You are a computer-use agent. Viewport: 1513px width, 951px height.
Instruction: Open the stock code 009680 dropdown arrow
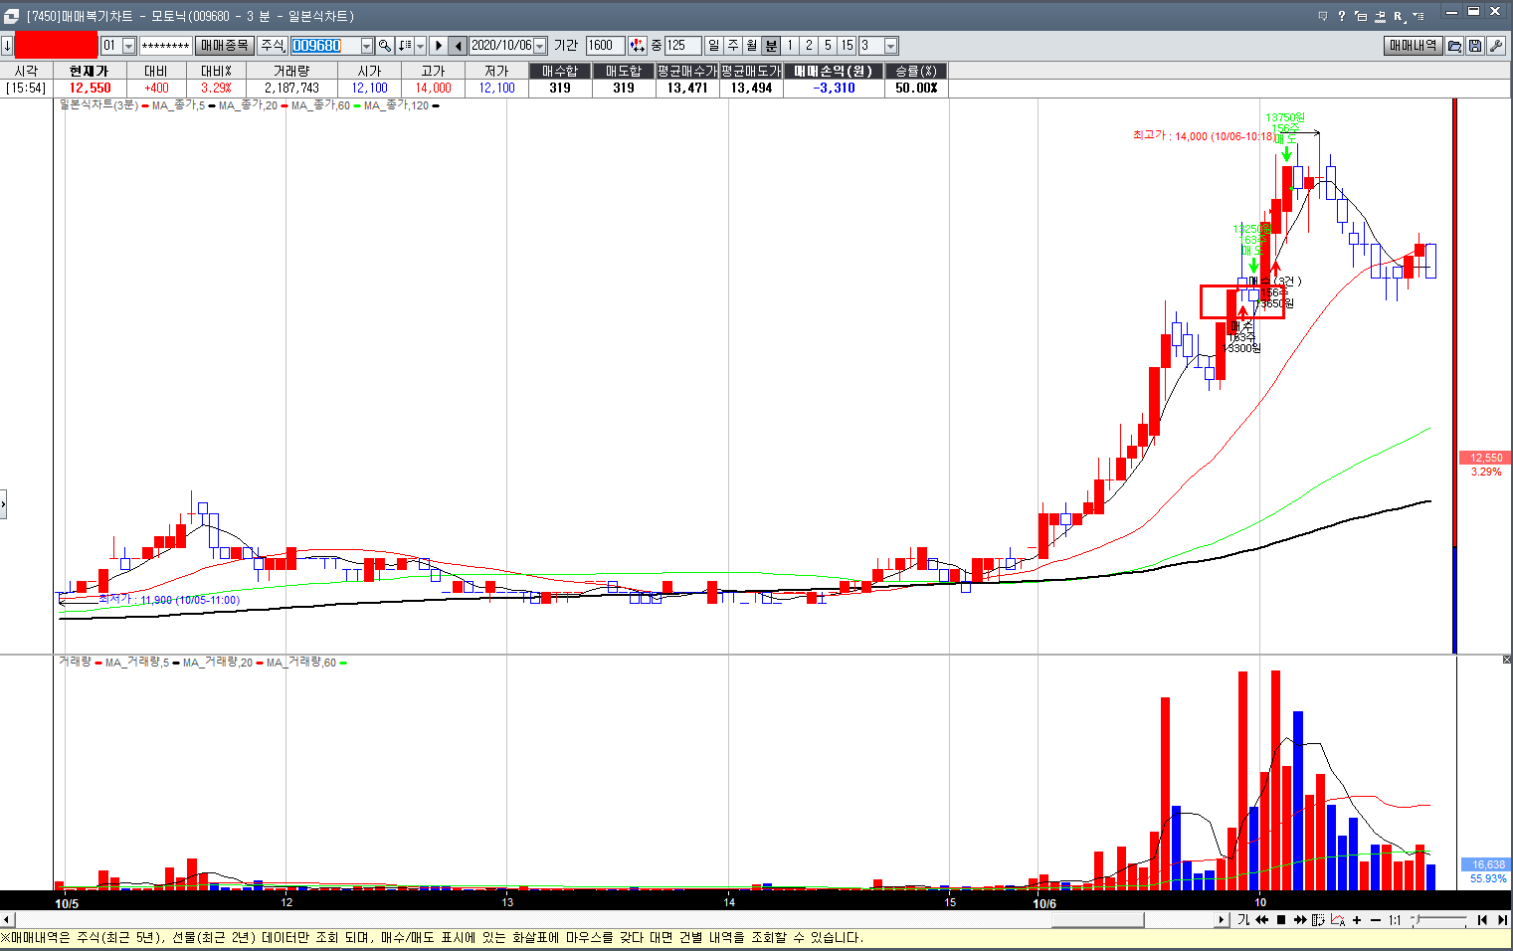(x=366, y=46)
